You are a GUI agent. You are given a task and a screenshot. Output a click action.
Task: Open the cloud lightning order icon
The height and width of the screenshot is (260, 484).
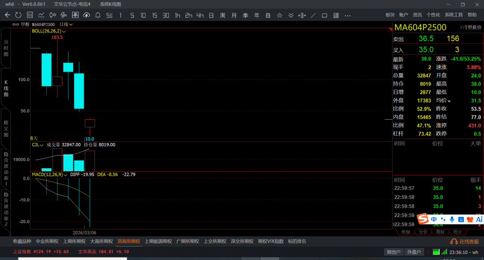[x=86, y=15]
